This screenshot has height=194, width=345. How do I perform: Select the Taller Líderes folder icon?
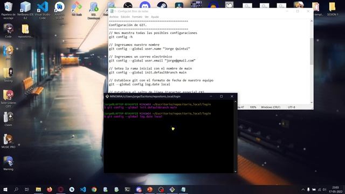pos(8,99)
